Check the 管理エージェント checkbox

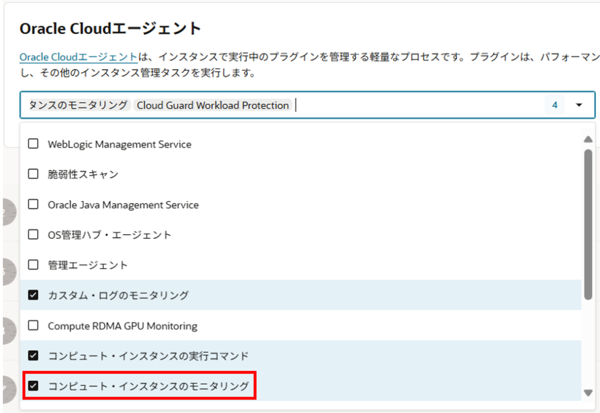coord(33,265)
